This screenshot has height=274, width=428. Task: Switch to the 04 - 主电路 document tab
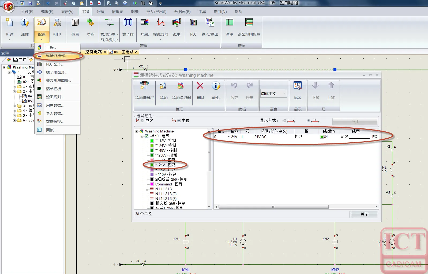click(123, 52)
